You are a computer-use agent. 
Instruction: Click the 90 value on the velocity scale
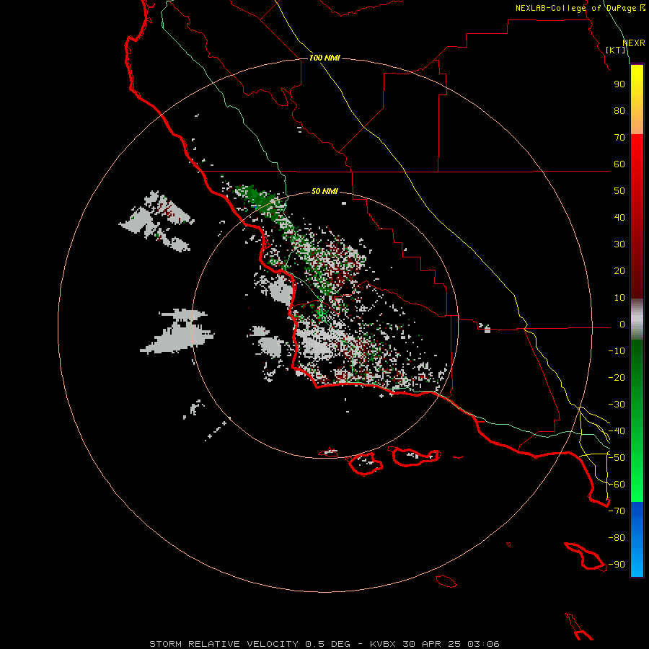tap(619, 84)
